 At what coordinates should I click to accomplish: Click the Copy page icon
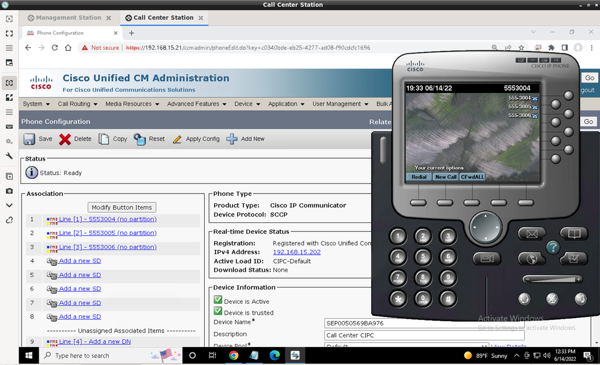tap(104, 139)
